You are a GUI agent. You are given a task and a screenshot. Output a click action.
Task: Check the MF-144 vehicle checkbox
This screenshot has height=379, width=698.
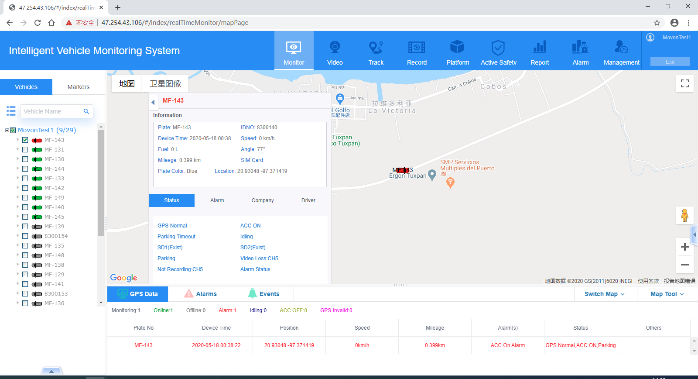pyautogui.click(x=25, y=169)
